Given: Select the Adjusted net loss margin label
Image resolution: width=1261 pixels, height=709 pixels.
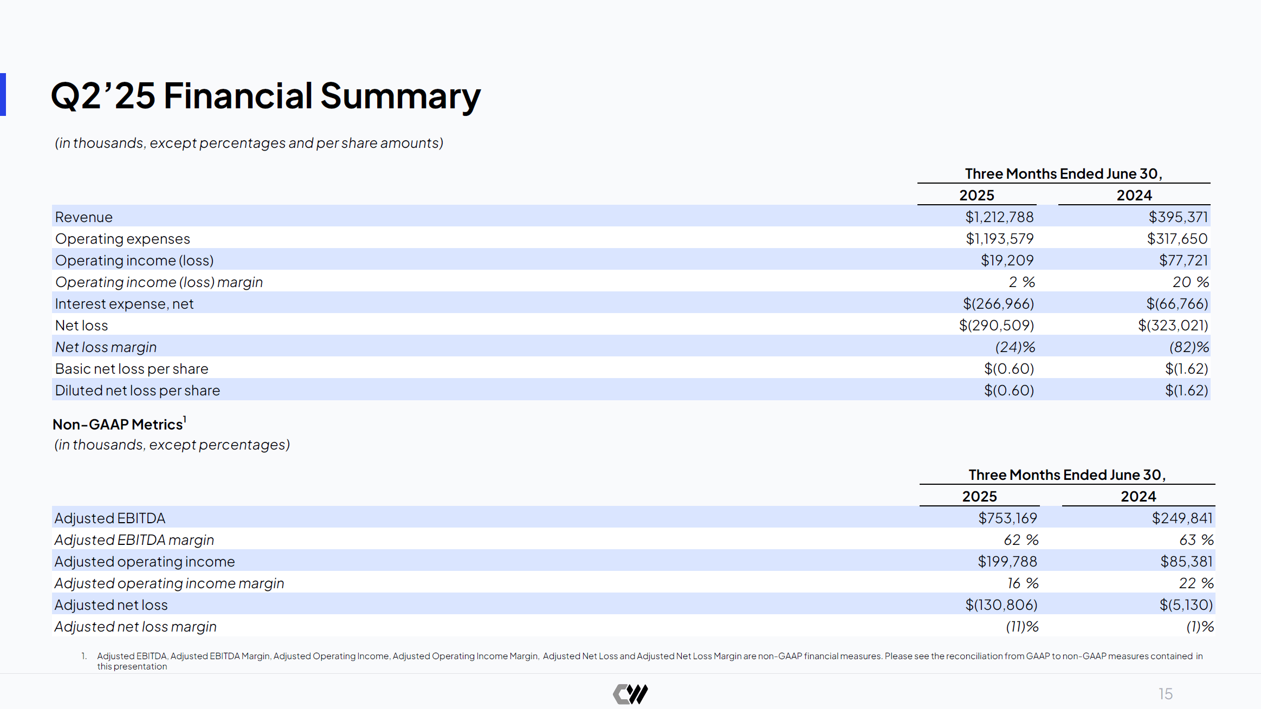Looking at the screenshot, I should 135,627.
